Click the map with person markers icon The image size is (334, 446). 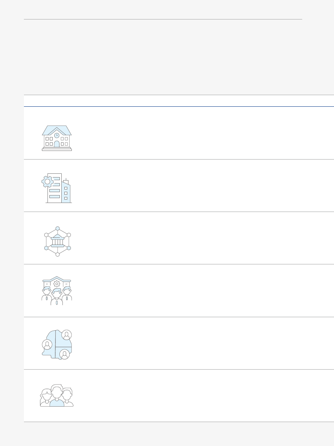tap(57, 345)
